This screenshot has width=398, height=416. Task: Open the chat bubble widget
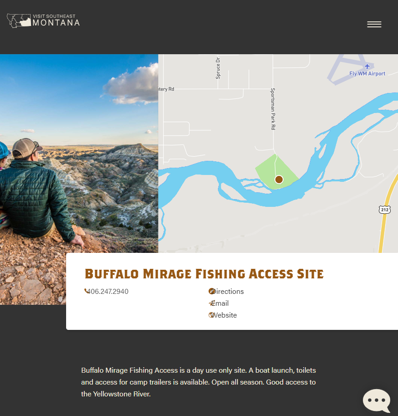[x=377, y=401]
